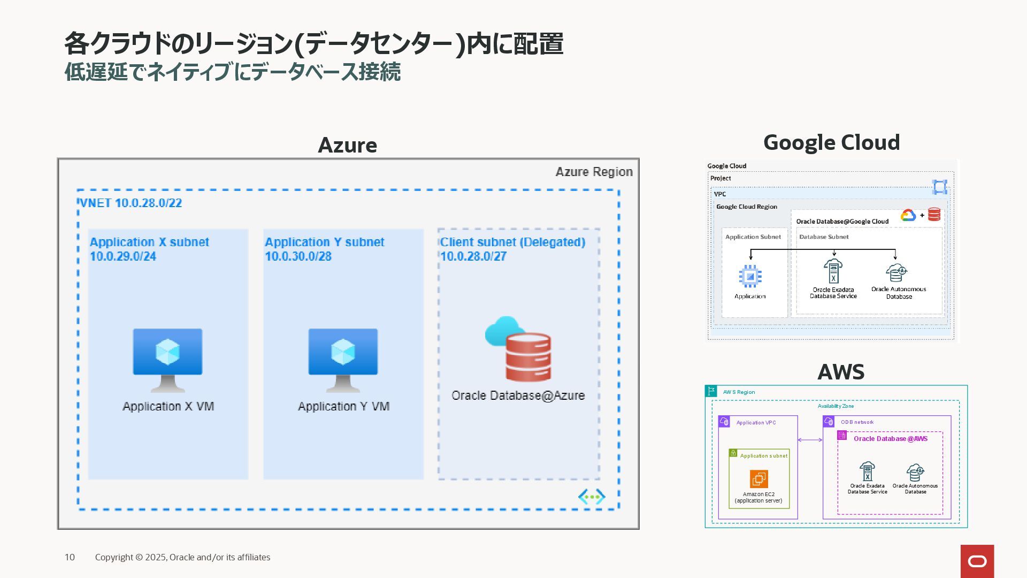Viewport: 1027px width, 578px height.
Task: Click the Oracle Autonomous Database caption in AWS
Action: (x=915, y=489)
